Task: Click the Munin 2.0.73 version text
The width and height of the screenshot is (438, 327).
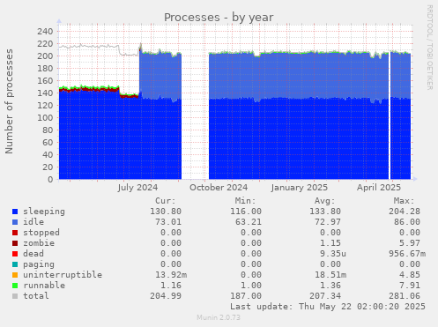Action: pyautogui.click(x=219, y=317)
